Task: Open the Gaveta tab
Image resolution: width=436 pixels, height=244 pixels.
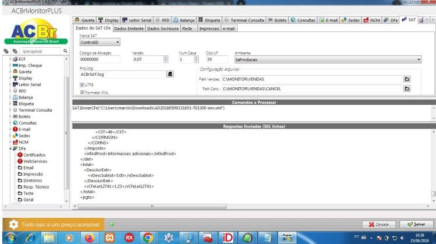Action: [85, 20]
